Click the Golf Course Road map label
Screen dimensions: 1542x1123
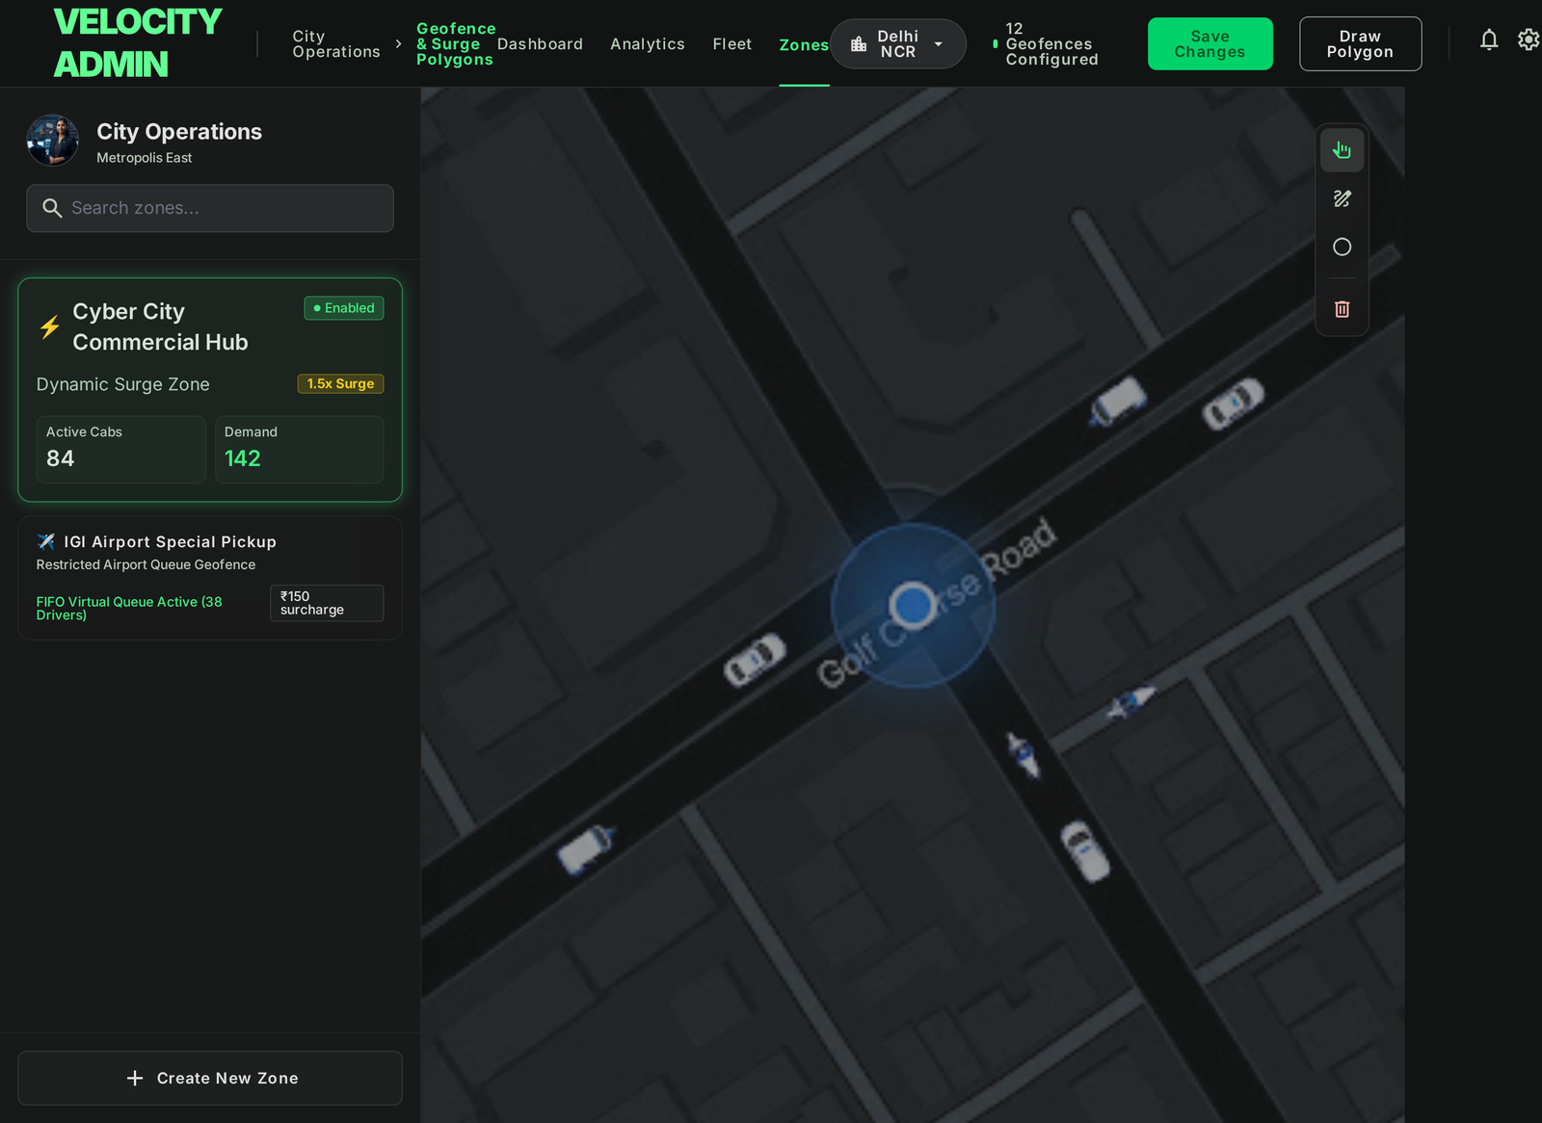[x=937, y=603]
